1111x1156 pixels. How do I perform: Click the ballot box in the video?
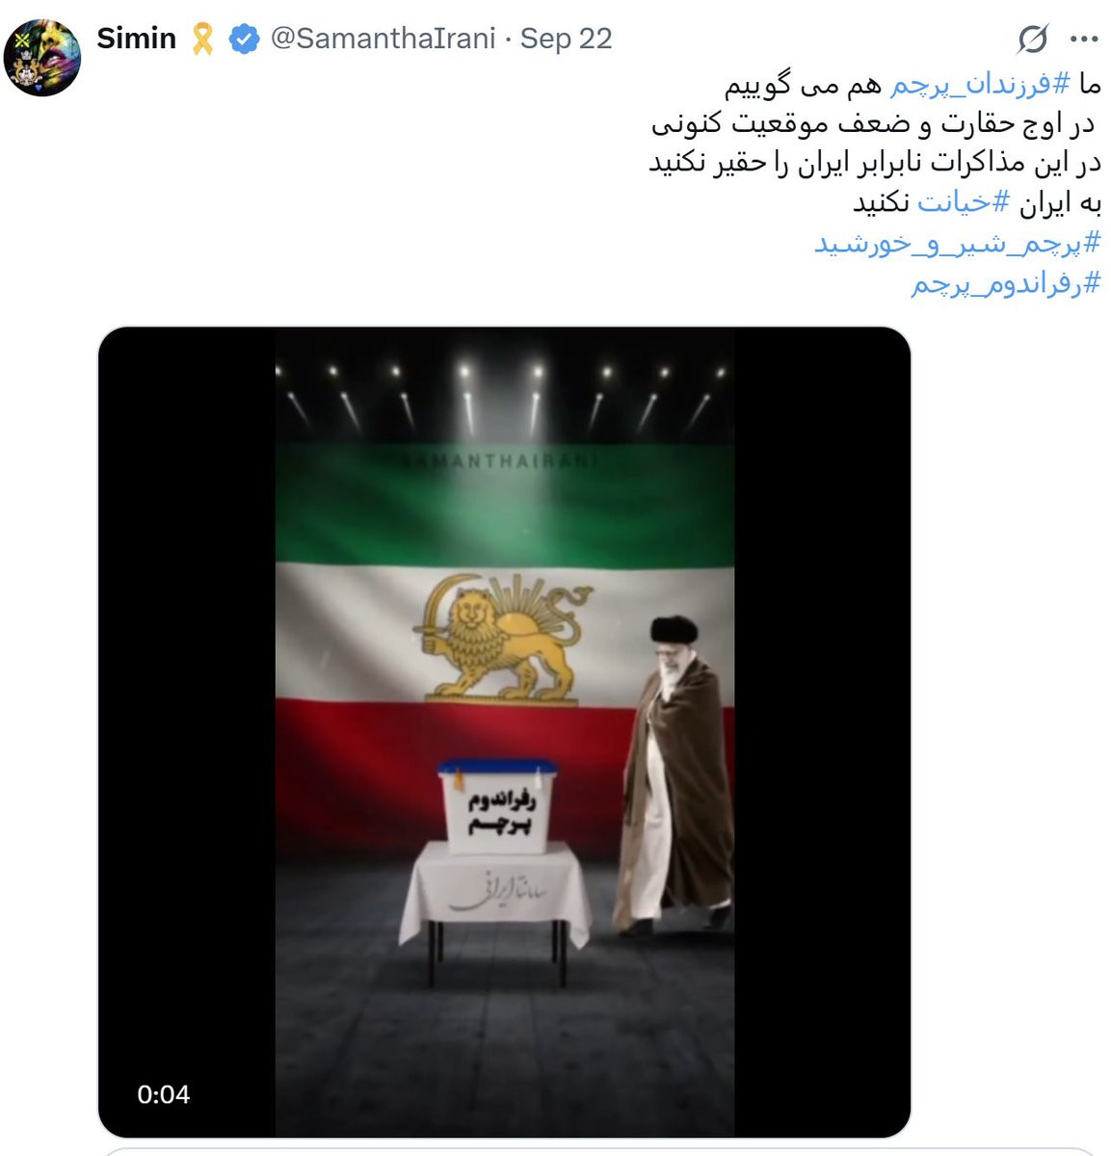click(x=497, y=805)
